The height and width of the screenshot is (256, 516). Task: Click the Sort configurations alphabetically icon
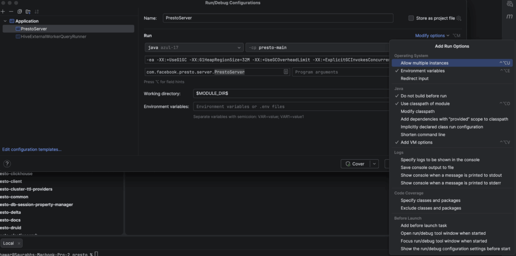pyautogui.click(x=36, y=11)
